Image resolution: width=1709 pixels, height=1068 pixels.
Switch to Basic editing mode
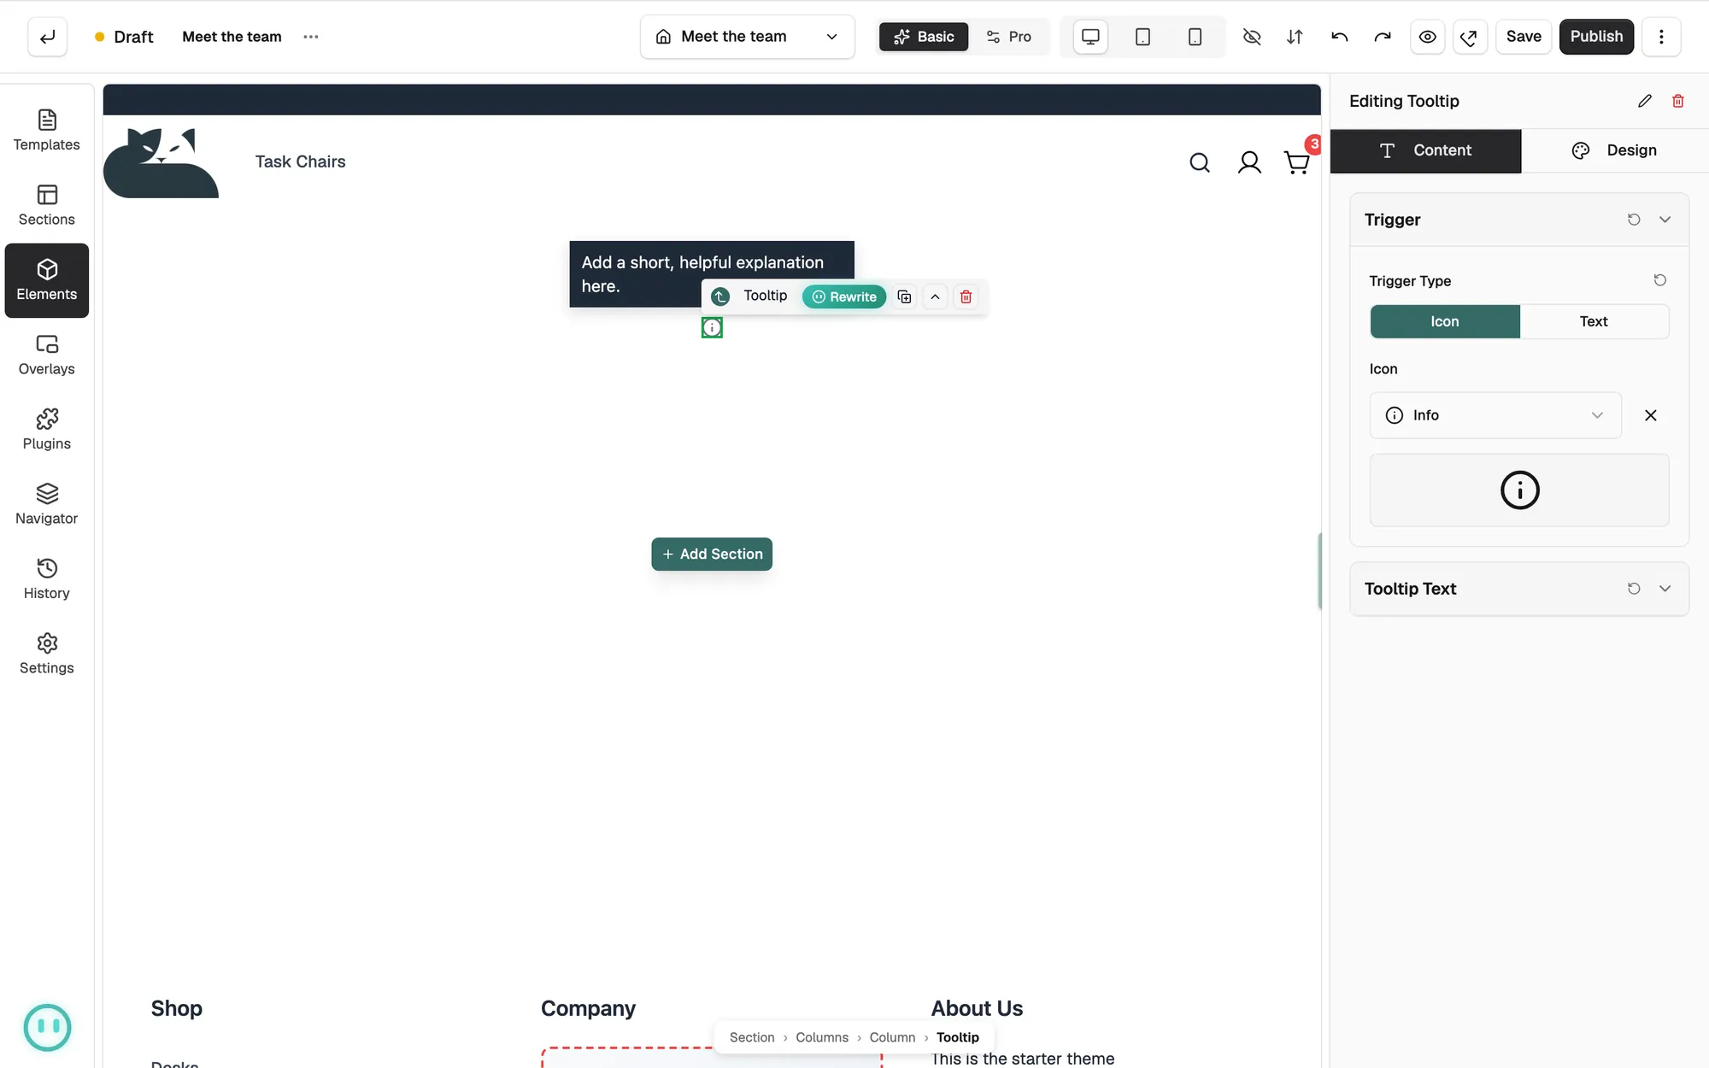pos(924,37)
